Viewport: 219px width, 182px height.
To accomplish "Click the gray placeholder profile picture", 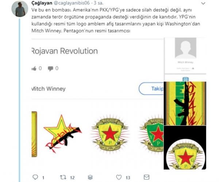I will (x=186, y=48).
